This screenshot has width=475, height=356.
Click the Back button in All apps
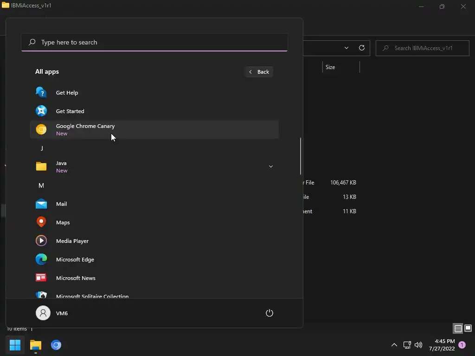click(259, 72)
